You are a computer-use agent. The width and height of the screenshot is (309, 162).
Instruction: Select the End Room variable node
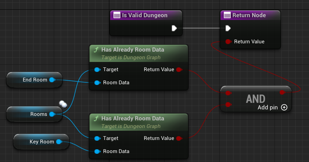pyautogui.click(x=31, y=80)
